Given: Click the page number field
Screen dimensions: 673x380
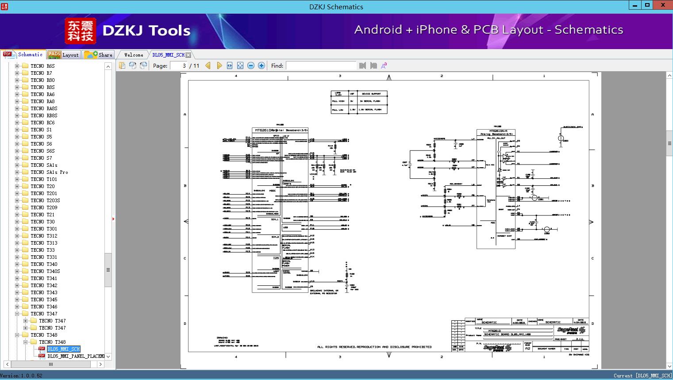Looking at the screenshot, I should [179, 65].
